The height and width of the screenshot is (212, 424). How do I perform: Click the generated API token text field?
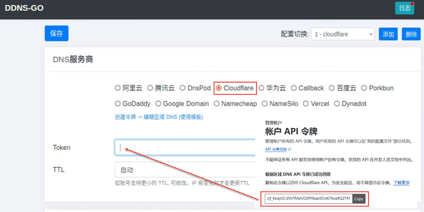[308, 199]
